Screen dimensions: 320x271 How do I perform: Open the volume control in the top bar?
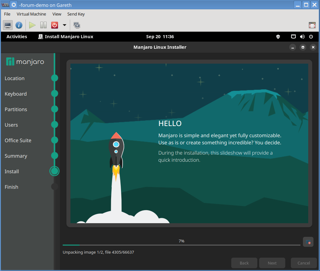(302, 37)
